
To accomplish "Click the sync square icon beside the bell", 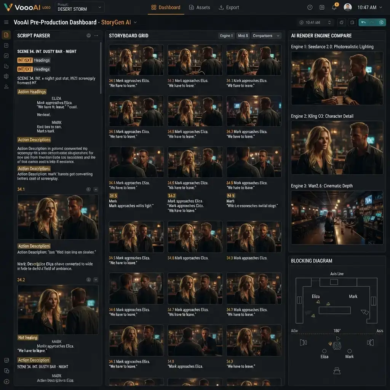I will [322, 8].
